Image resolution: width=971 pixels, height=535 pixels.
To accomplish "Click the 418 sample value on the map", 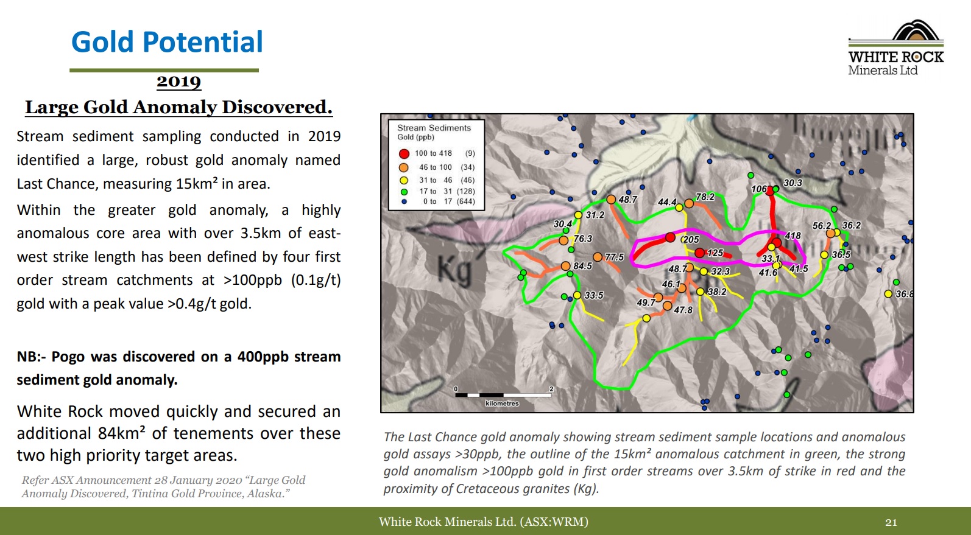I will click(x=793, y=236).
